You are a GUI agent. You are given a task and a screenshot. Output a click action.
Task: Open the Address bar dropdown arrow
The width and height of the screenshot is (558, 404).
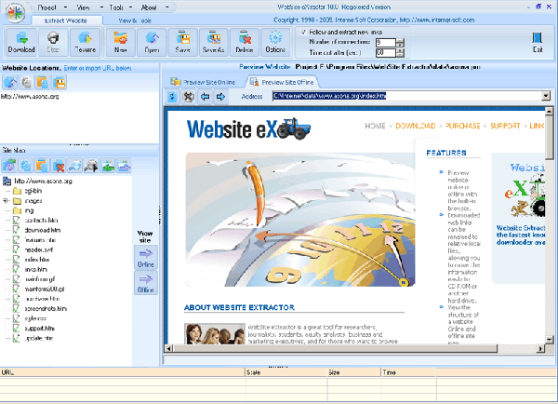coord(546,96)
